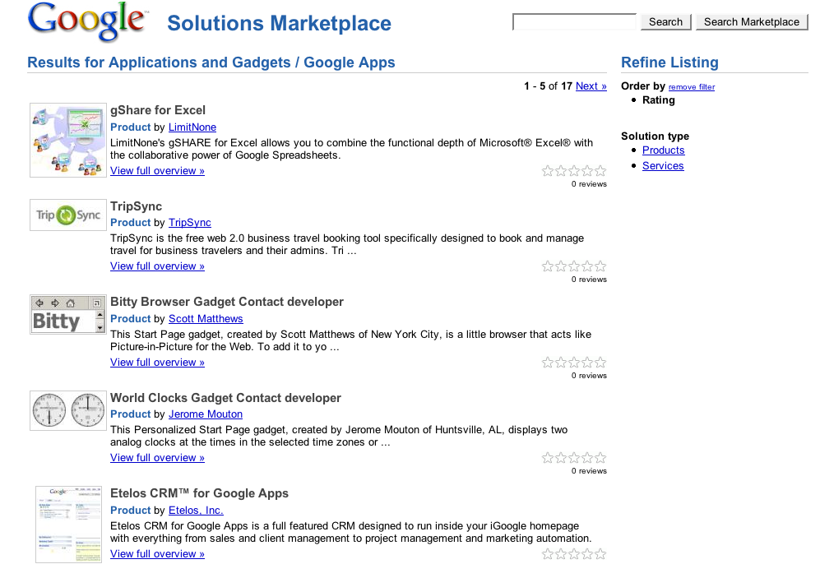Click the star rating for gShare for Excel
This screenshot has width=820, height=564.
click(x=574, y=171)
